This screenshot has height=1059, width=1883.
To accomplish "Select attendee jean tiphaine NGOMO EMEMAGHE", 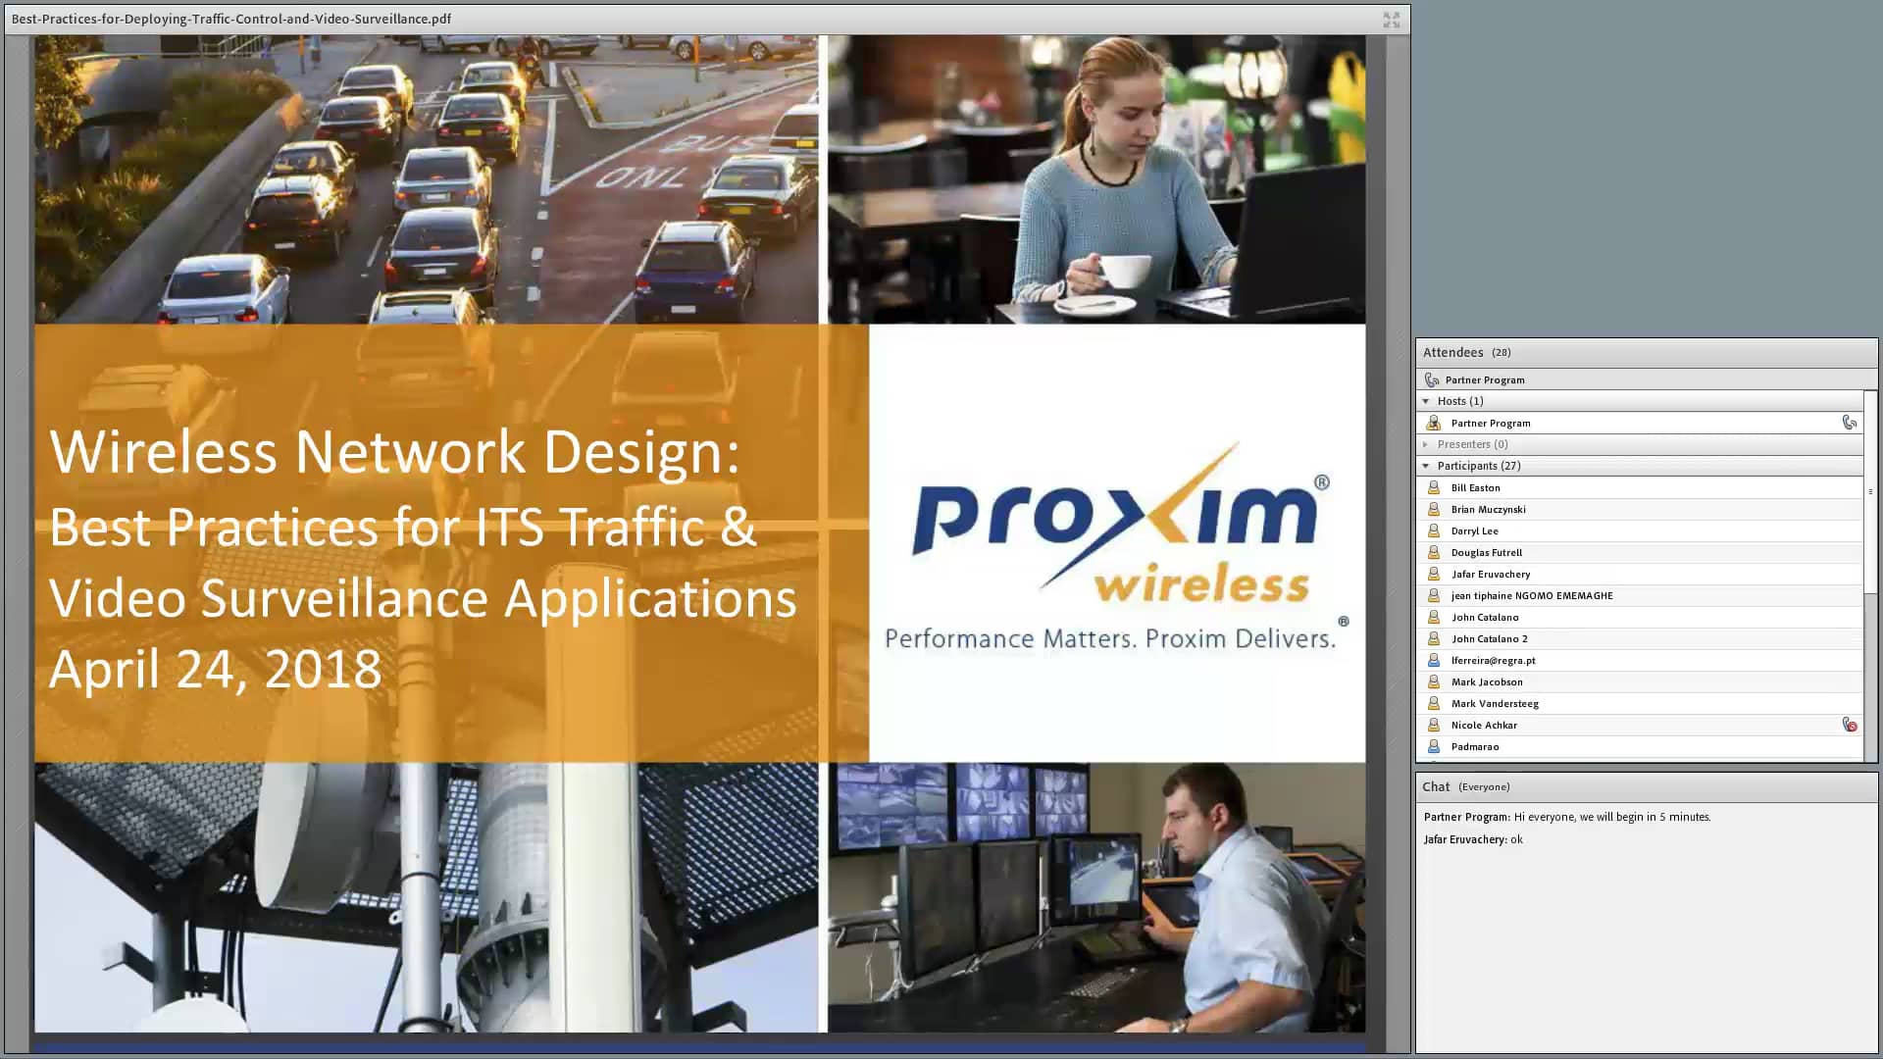I will 1640,595.
